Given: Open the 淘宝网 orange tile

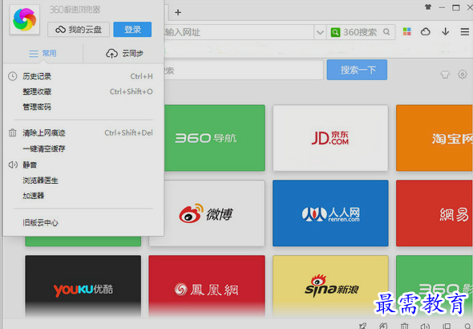Looking at the screenshot, I should click(x=435, y=138).
